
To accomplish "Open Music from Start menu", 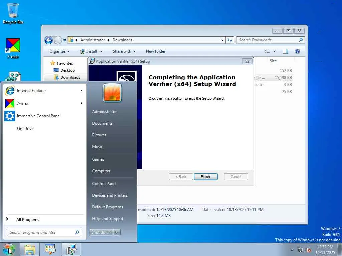I will [97, 147].
